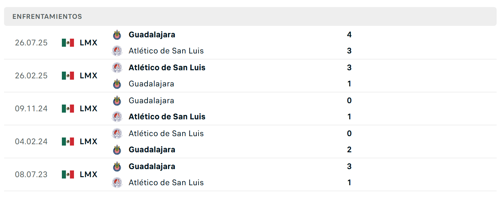Open match dated 08.07.23
This screenshot has height=198, width=502.
[x=250, y=174]
